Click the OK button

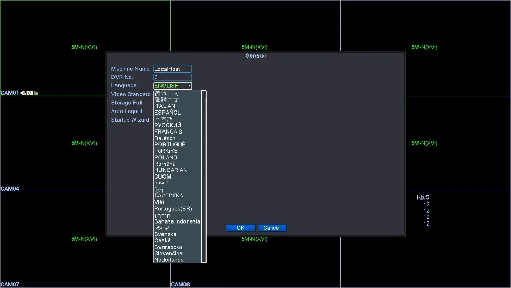(241, 228)
